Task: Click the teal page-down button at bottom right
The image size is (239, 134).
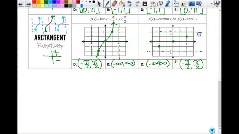Action: [x=212, y=131]
